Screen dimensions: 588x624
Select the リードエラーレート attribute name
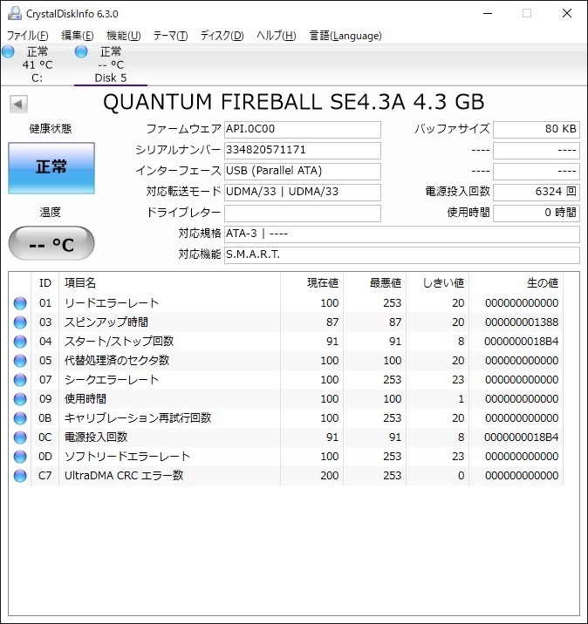[112, 302]
